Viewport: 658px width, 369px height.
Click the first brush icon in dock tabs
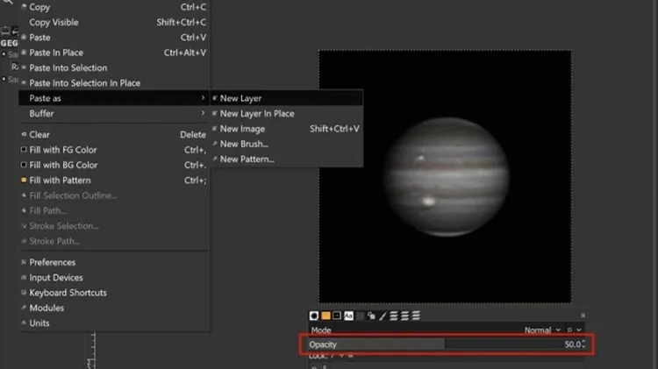314,316
